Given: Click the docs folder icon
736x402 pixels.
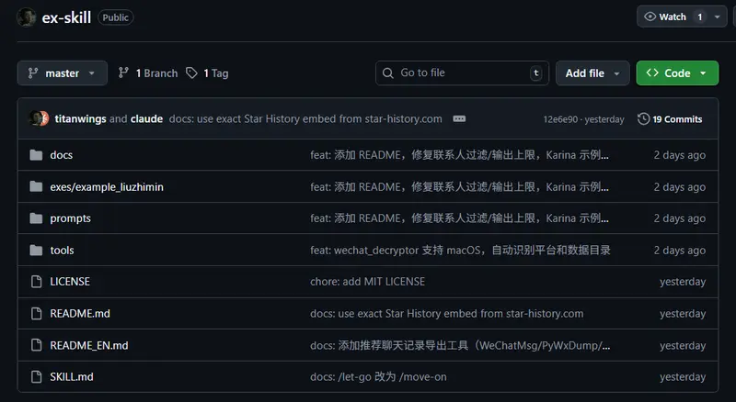Looking at the screenshot, I should tap(36, 155).
